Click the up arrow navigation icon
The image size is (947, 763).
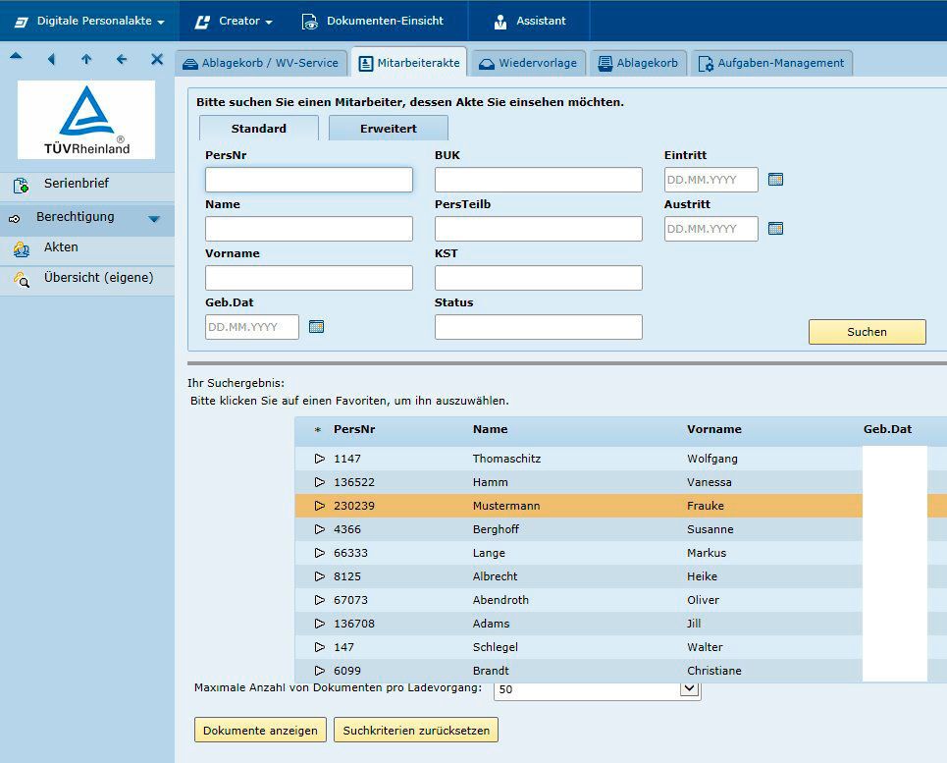(86, 60)
